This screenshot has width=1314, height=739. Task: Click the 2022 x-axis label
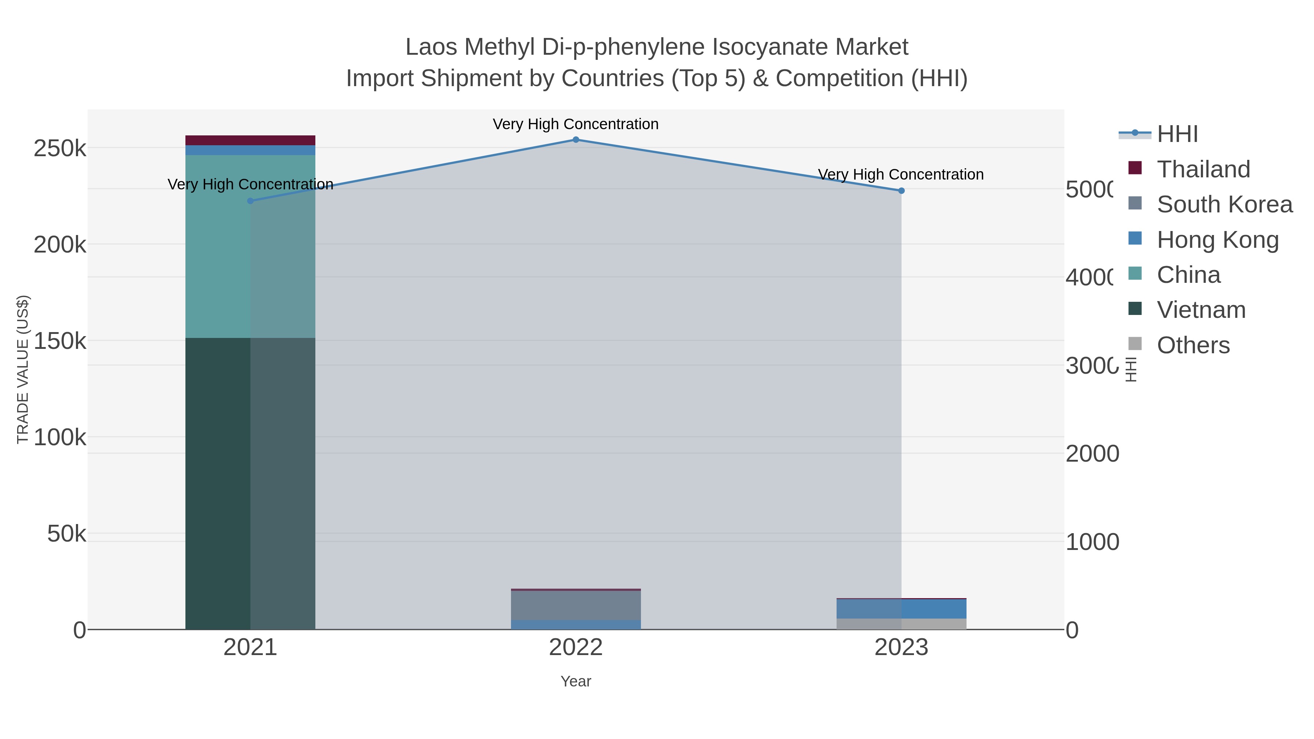click(x=576, y=648)
